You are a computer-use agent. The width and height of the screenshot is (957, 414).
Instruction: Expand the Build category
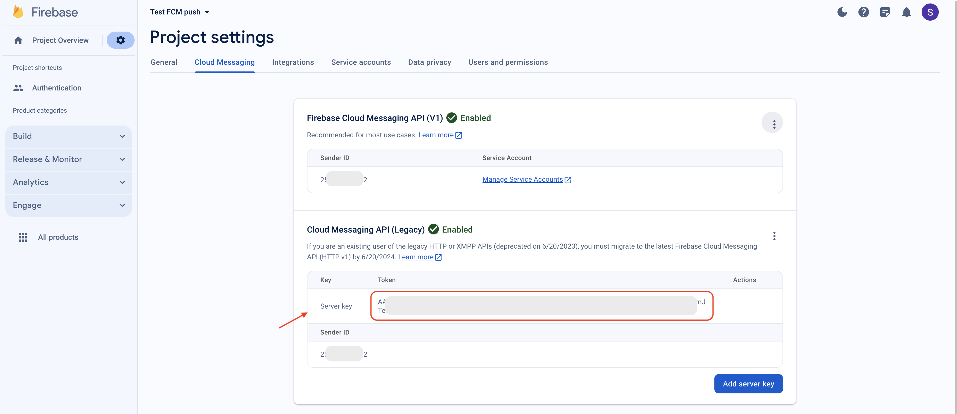pos(68,136)
